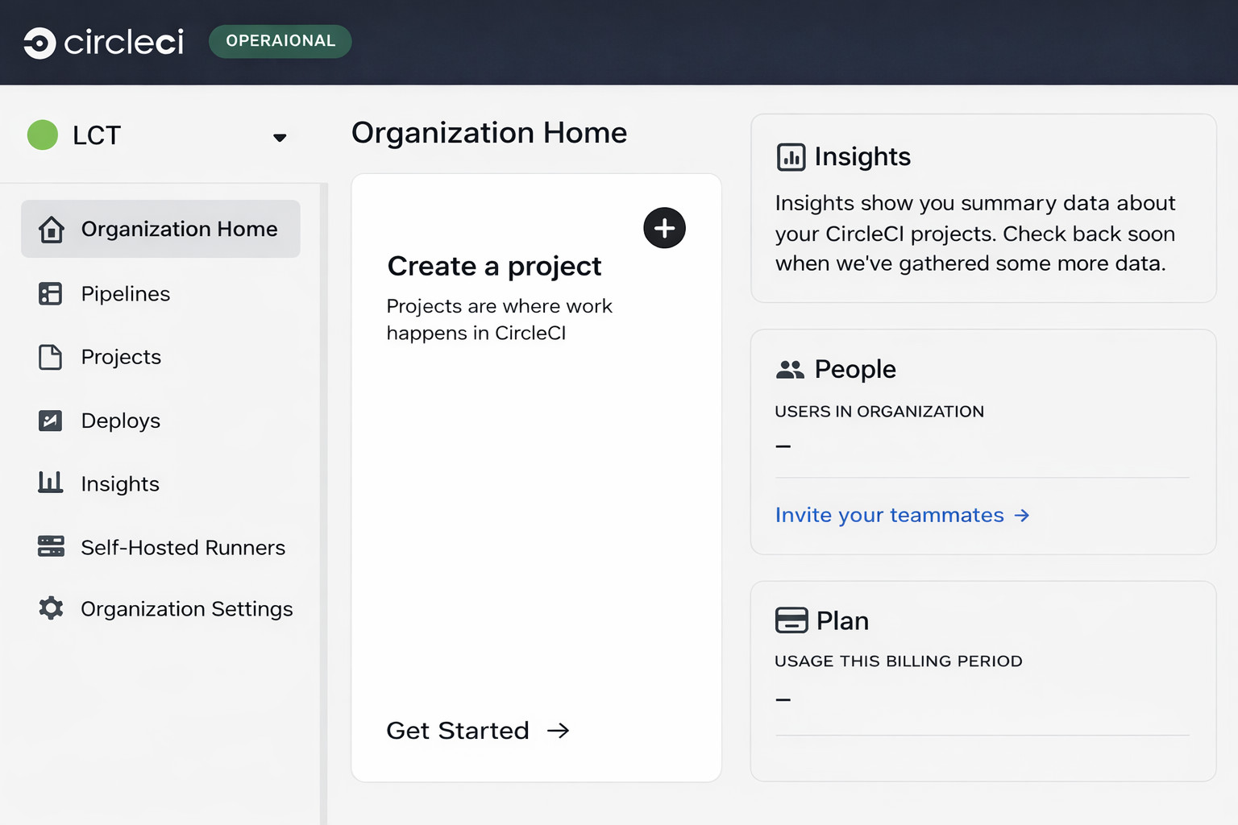Click the Insights card chart icon

tap(791, 157)
